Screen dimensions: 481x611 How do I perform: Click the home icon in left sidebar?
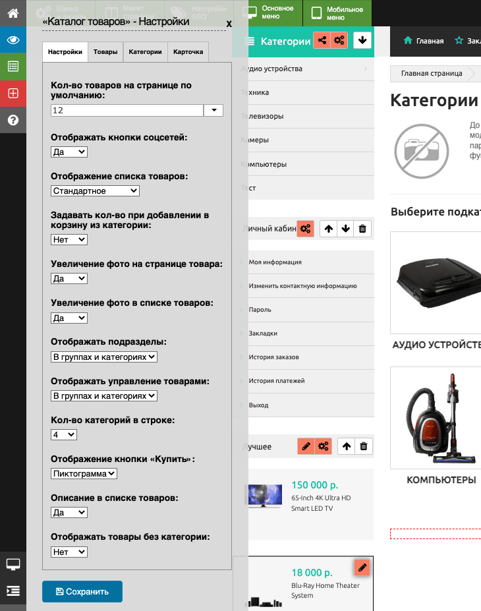(13, 13)
